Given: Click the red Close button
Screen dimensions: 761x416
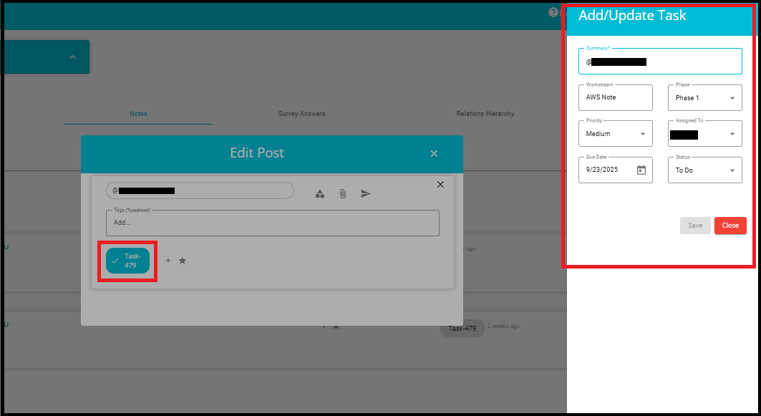Looking at the screenshot, I should (x=730, y=226).
